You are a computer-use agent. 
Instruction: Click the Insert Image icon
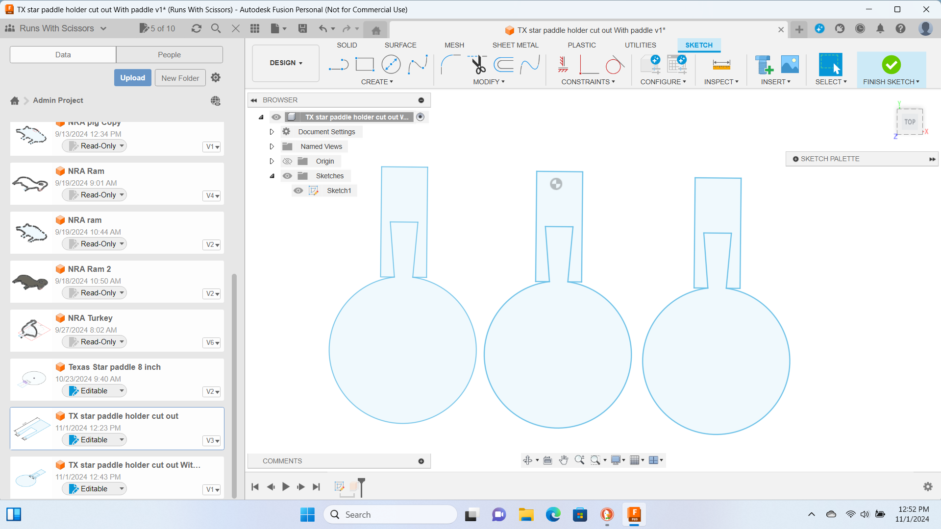(x=790, y=64)
